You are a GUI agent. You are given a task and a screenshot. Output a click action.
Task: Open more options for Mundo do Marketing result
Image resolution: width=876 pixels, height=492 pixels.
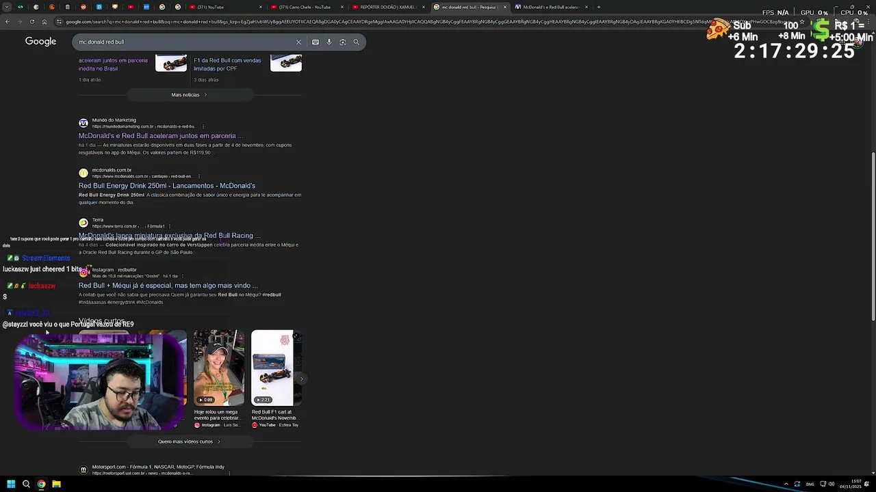203,126
